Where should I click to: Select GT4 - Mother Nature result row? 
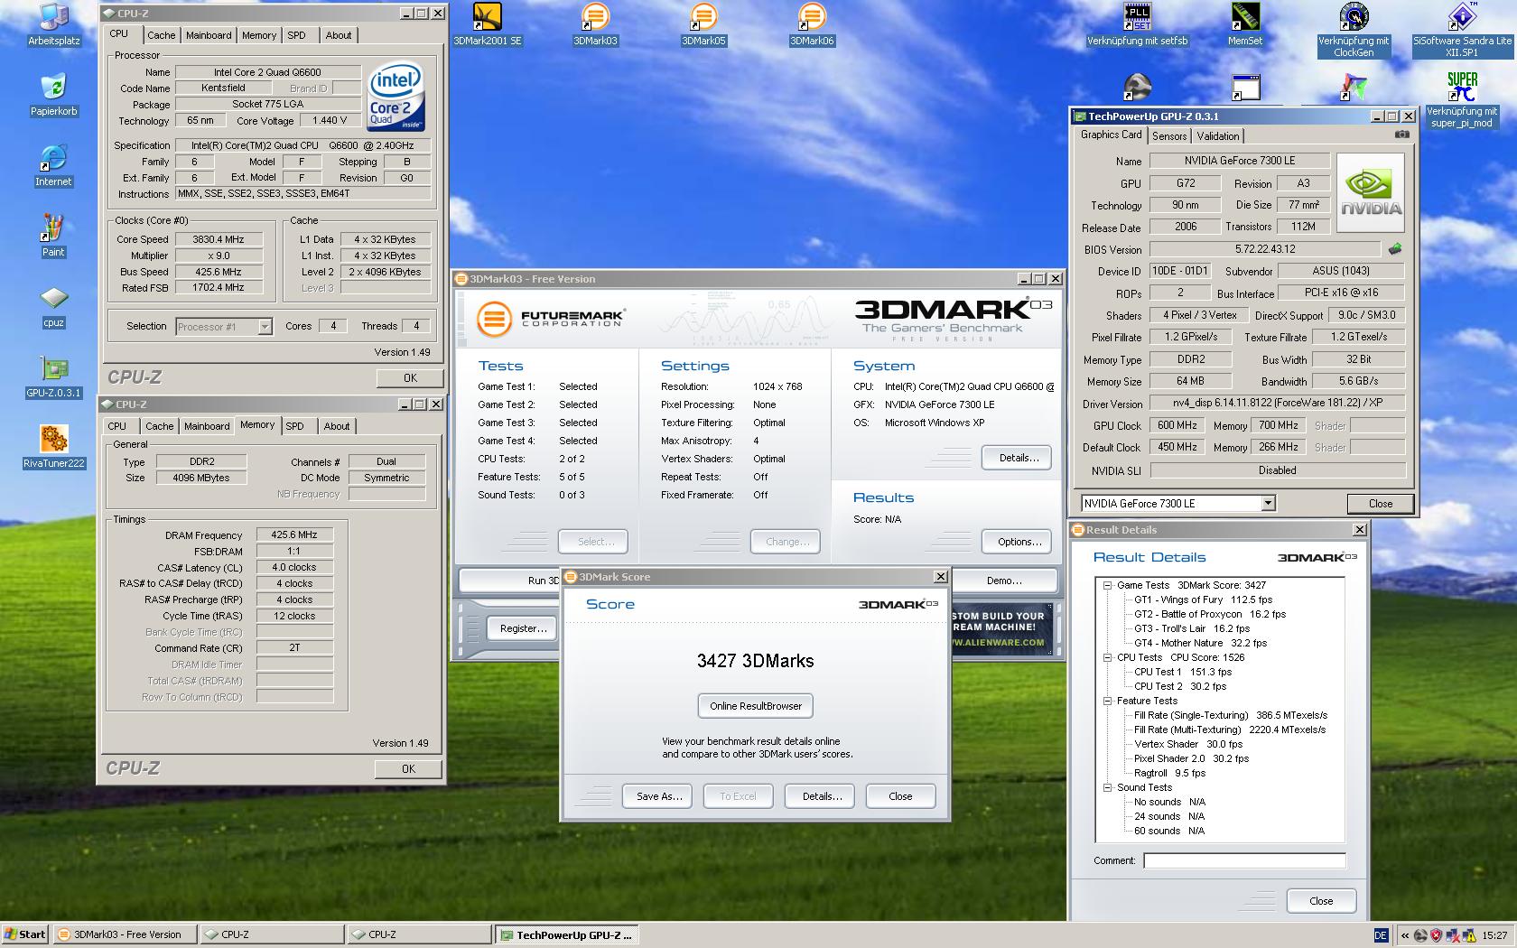point(1200,643)
